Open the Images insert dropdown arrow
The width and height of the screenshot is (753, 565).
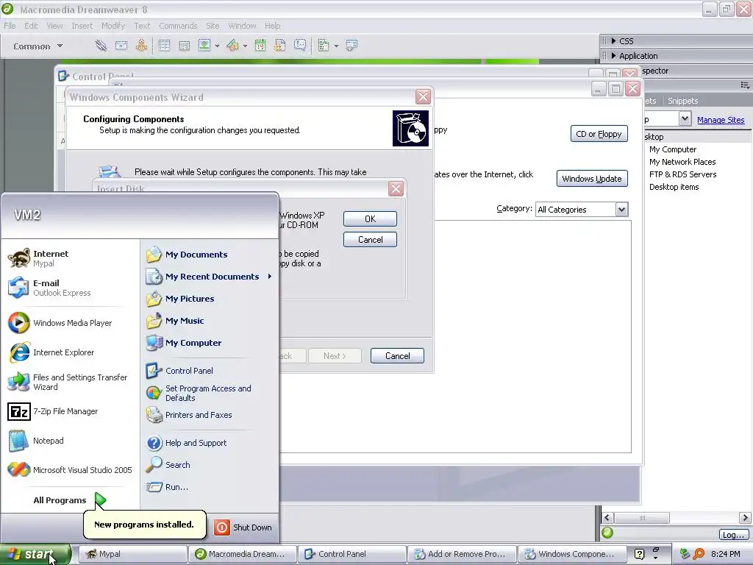pos(217,46)
